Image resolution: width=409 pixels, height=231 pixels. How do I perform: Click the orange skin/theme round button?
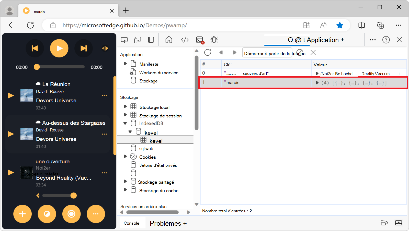tap(47, 214)
